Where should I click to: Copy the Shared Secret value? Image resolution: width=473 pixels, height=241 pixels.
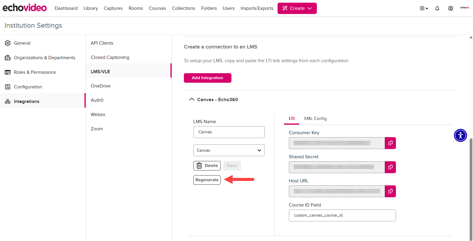click(390, 167)
